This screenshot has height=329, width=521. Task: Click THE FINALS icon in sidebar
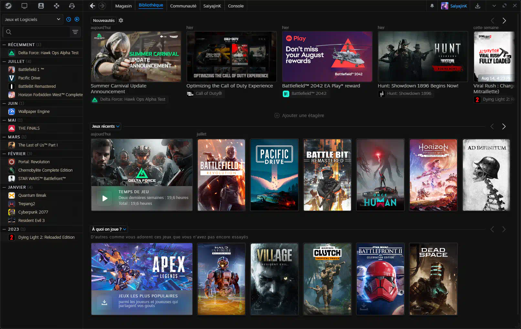12,128
